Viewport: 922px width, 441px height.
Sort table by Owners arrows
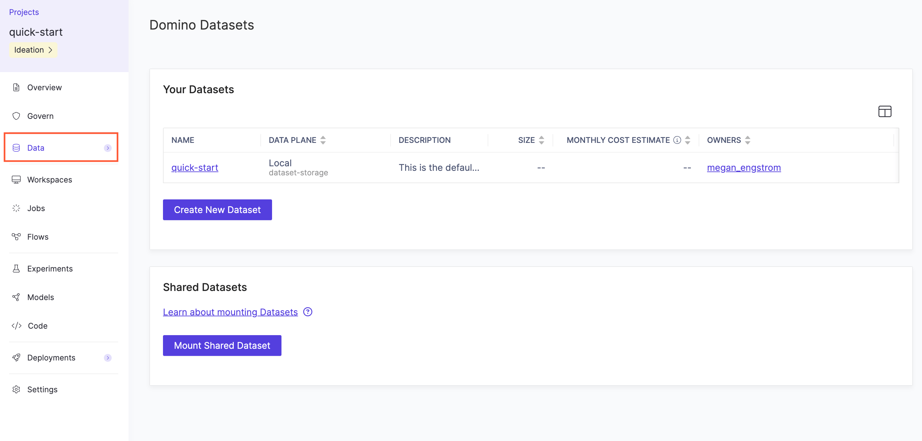tap(747, 140)
